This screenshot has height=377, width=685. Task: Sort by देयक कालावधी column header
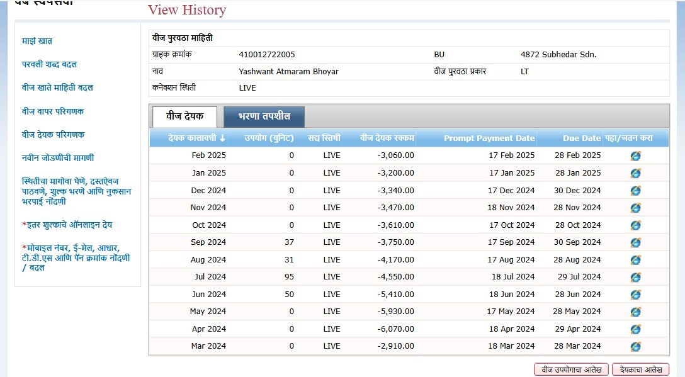pos(196,138)
